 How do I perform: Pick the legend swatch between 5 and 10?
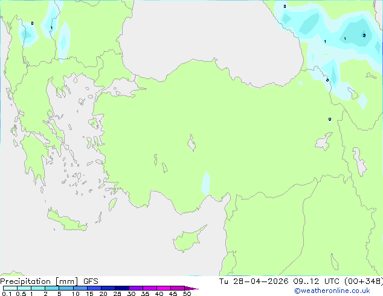[66, 288]
